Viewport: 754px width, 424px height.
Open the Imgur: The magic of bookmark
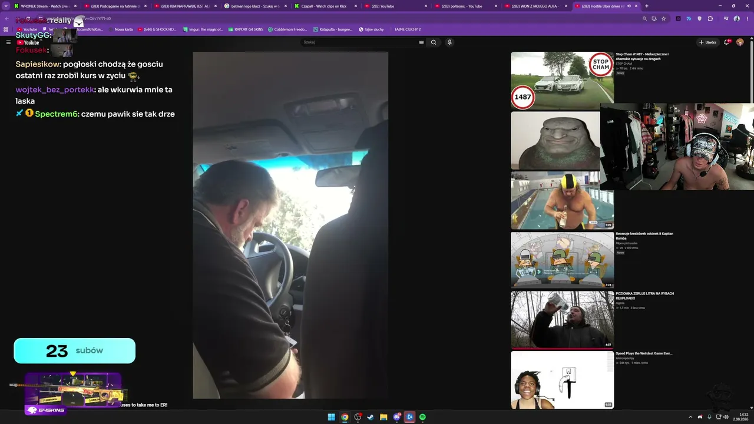pyautogui.click(x=203, y=29)
